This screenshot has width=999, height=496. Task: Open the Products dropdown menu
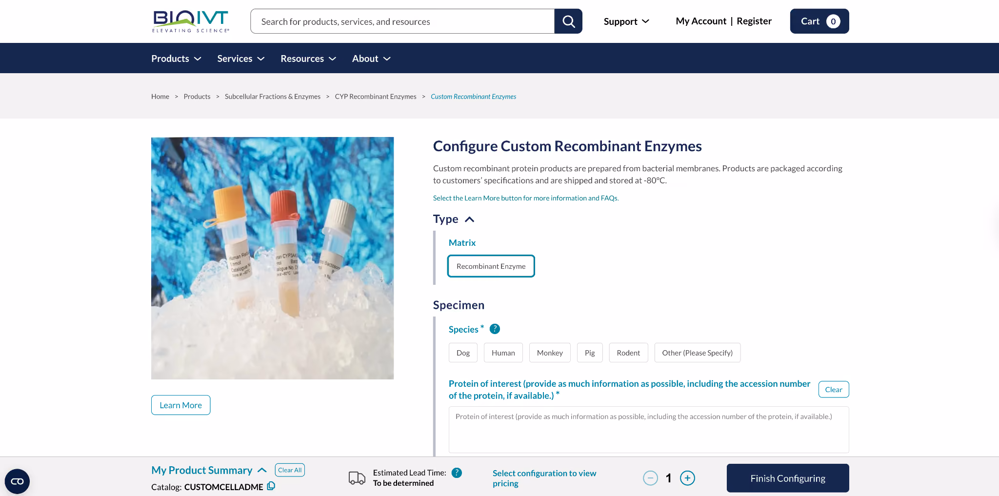tap(176, 59)
